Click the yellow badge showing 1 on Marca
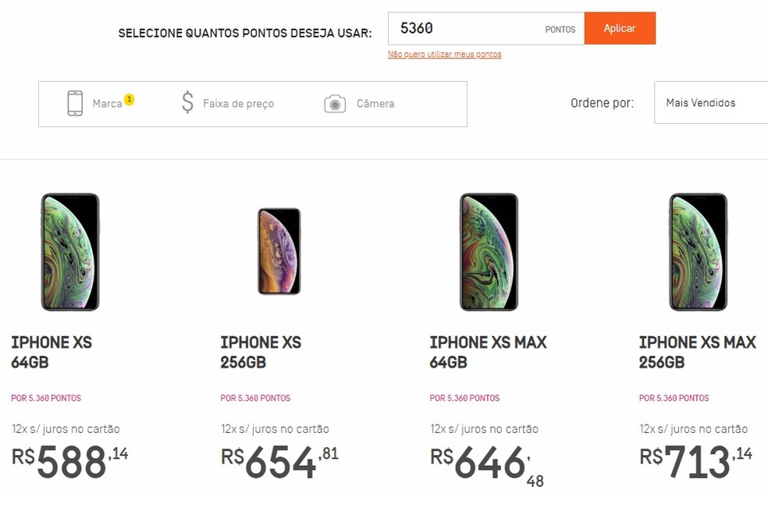768x529 pixels. click(129, 99)
